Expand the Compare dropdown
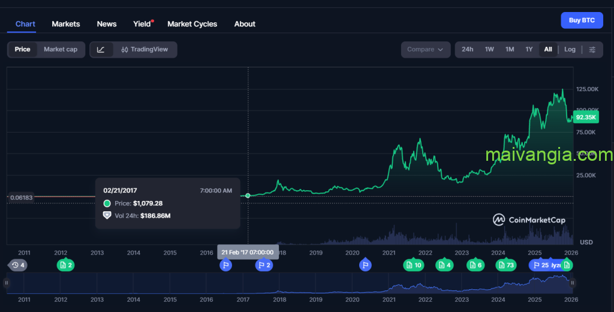614x312 pixels. coord(425,49)
